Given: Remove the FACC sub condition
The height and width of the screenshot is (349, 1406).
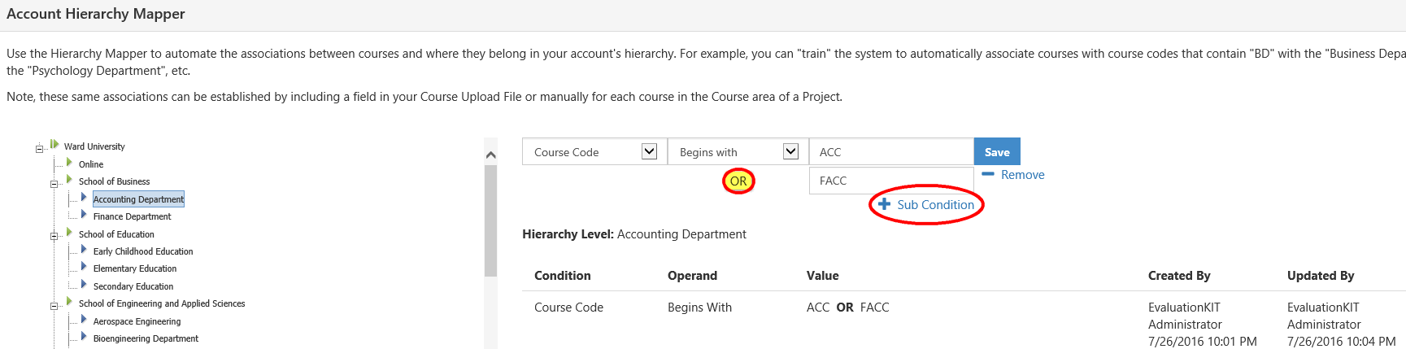Looking at the screenshot, I should [x=1022, y=175].
